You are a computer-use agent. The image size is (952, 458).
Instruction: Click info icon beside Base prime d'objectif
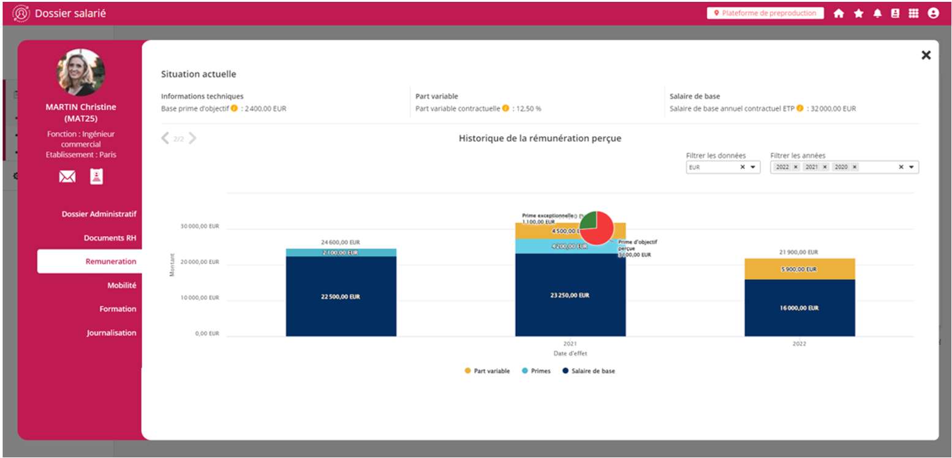point(234,108)
